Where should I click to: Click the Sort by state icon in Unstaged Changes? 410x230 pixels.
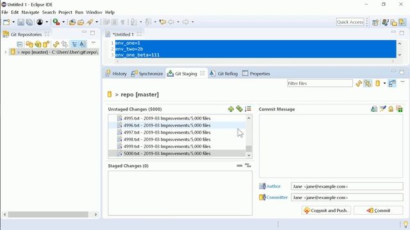coord(248,109)
